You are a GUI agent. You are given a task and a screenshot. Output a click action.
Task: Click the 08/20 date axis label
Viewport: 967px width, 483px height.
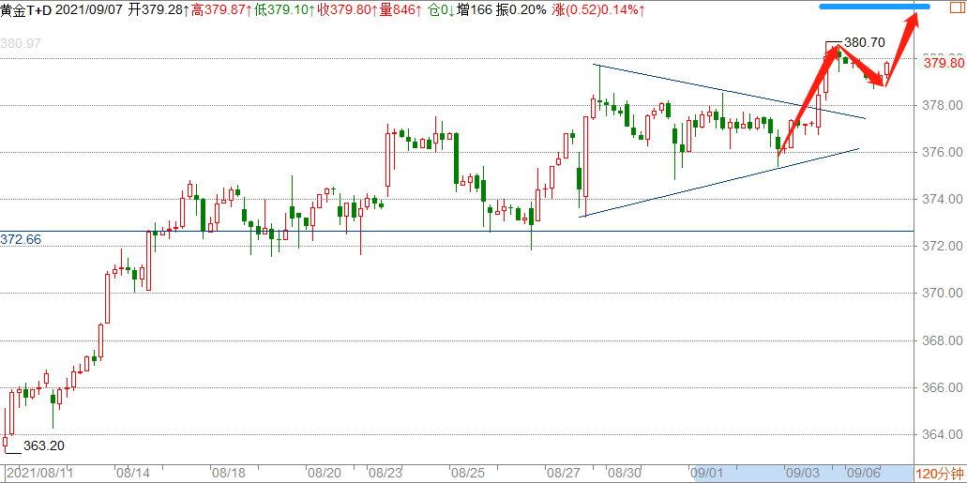pyautogui.click(x=325, y=474)
